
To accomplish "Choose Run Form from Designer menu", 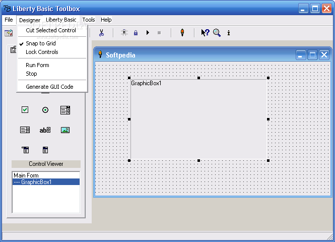I will [37, 65].
